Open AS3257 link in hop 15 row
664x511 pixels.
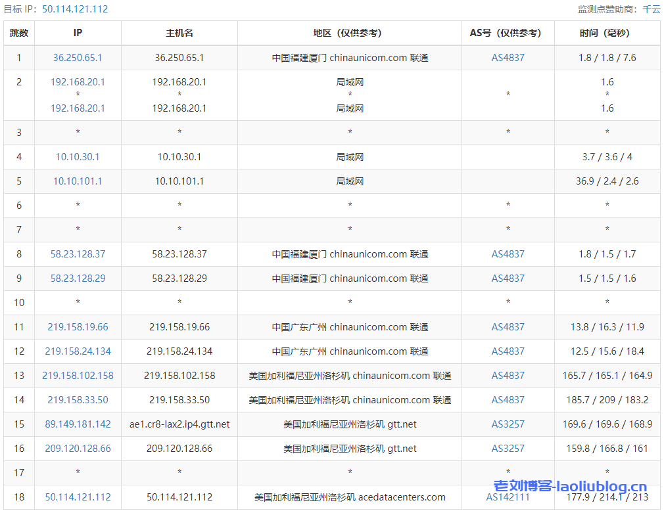click(508, 424)
